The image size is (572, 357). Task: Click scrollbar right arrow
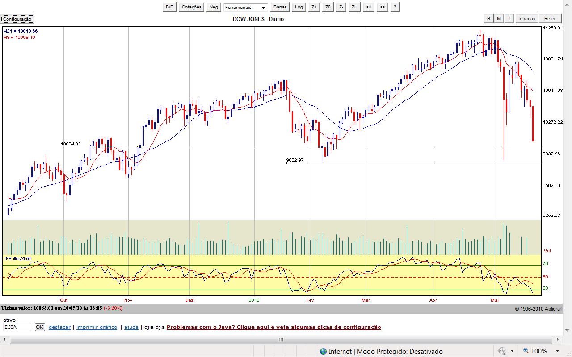point(558,340)
